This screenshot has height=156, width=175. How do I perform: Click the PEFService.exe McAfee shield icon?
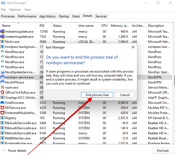(x=3, y=108)
